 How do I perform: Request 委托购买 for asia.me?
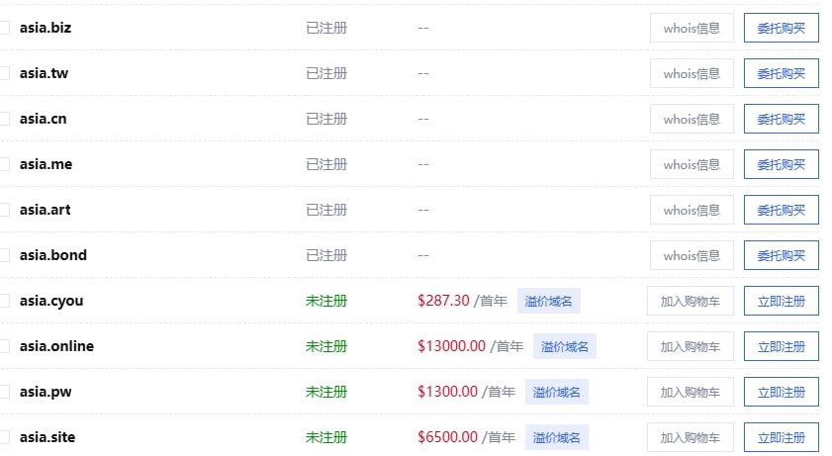781,164
